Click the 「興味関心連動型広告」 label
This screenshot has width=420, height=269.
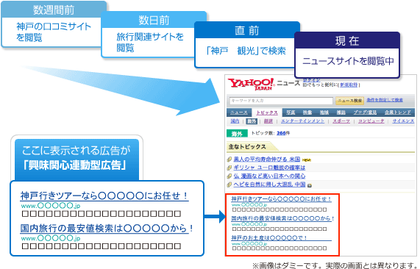tap(75, 165)
